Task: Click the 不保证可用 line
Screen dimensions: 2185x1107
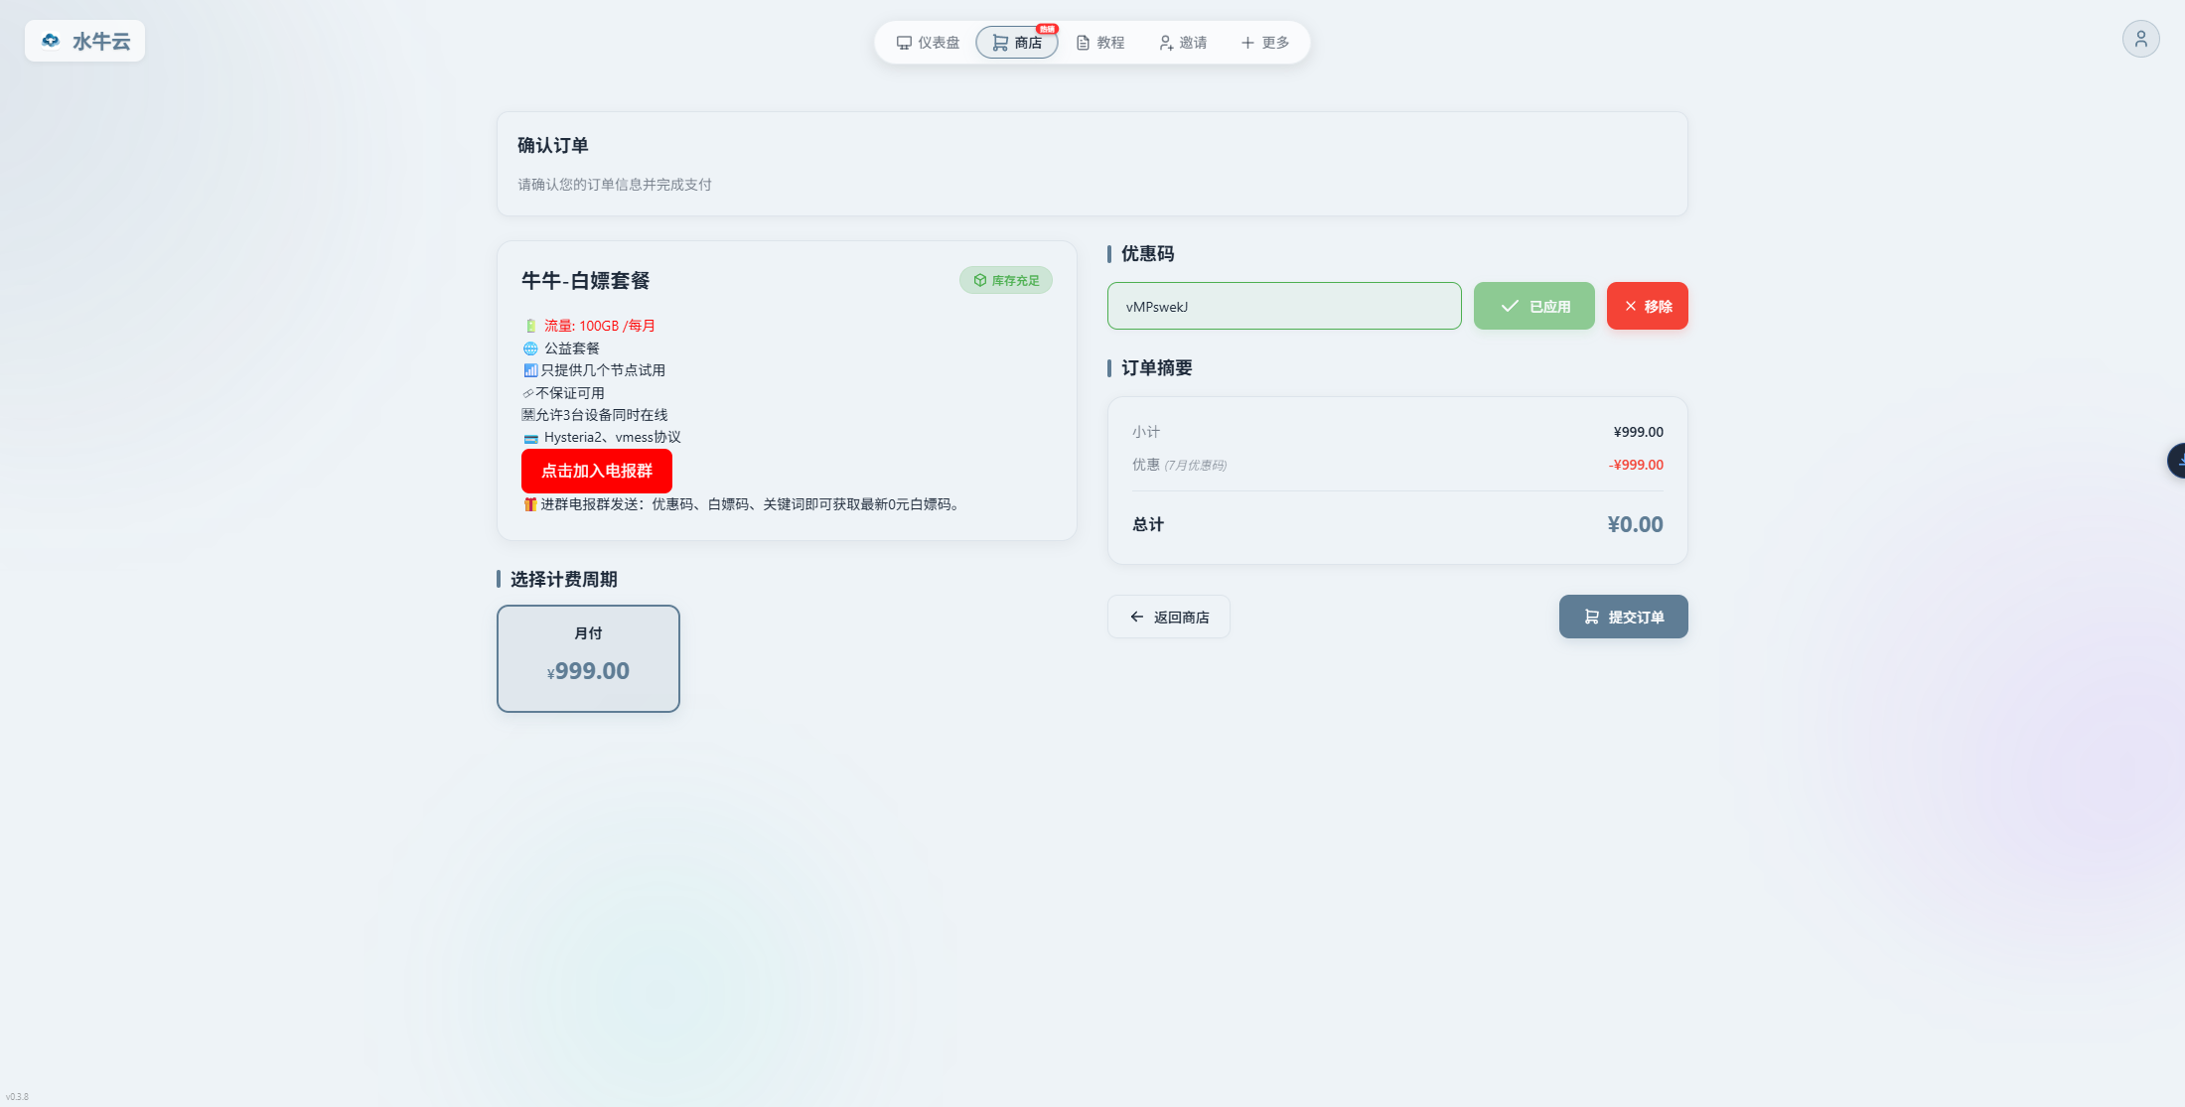Action: [x=569, y=393]
